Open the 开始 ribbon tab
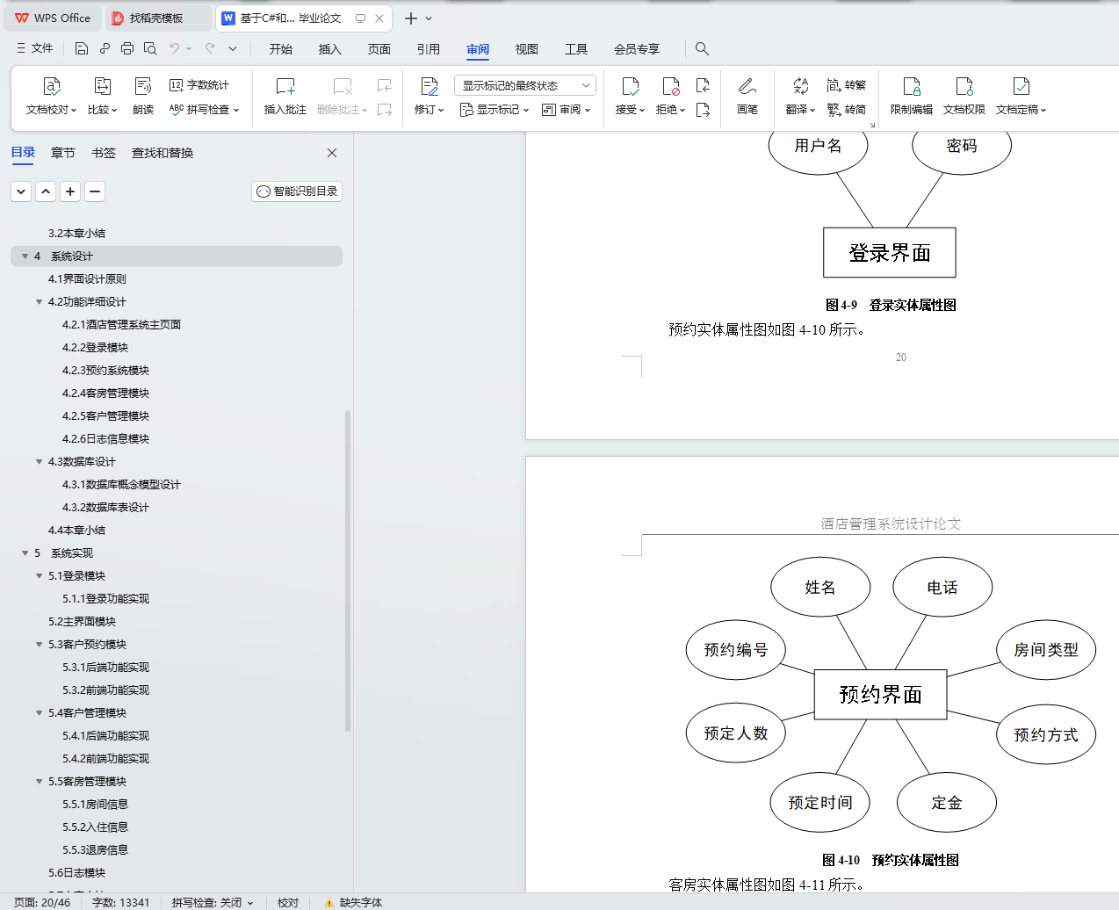This screenshot has height=910, width=1119. pos(281,49)
